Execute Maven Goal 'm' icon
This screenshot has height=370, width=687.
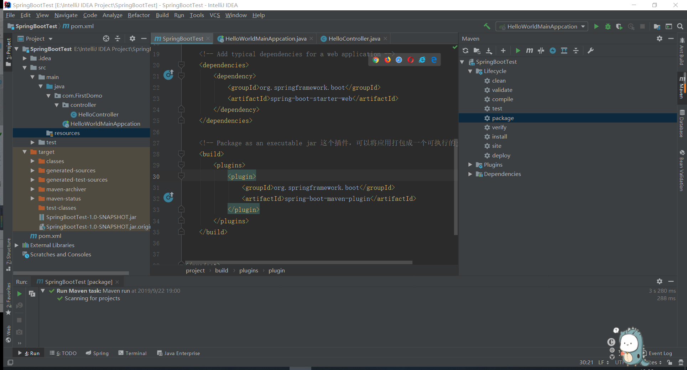[530, 51]
